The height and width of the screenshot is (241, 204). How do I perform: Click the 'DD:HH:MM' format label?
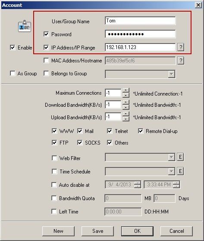coord(157,212)
